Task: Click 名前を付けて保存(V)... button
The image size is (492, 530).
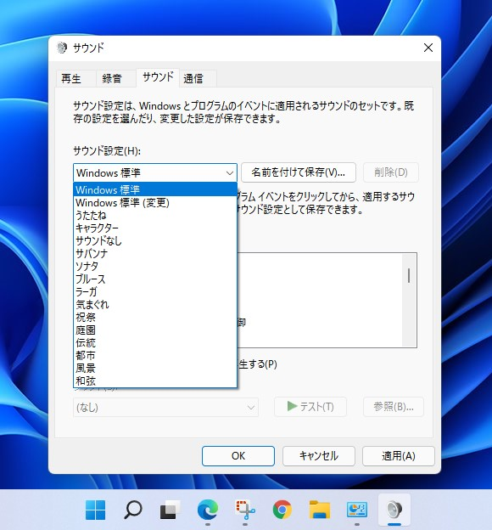Action: [299, 172]
